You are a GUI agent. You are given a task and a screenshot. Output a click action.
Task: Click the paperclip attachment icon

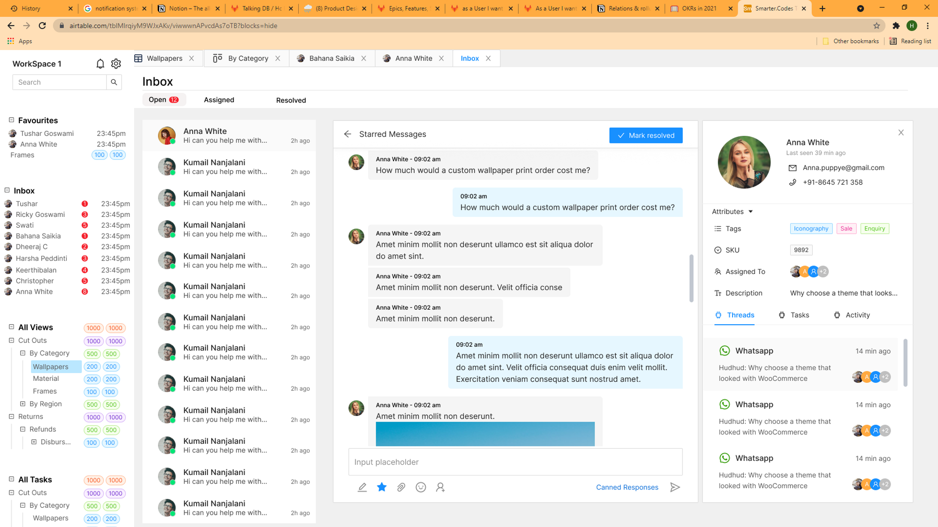coord(401,487)
